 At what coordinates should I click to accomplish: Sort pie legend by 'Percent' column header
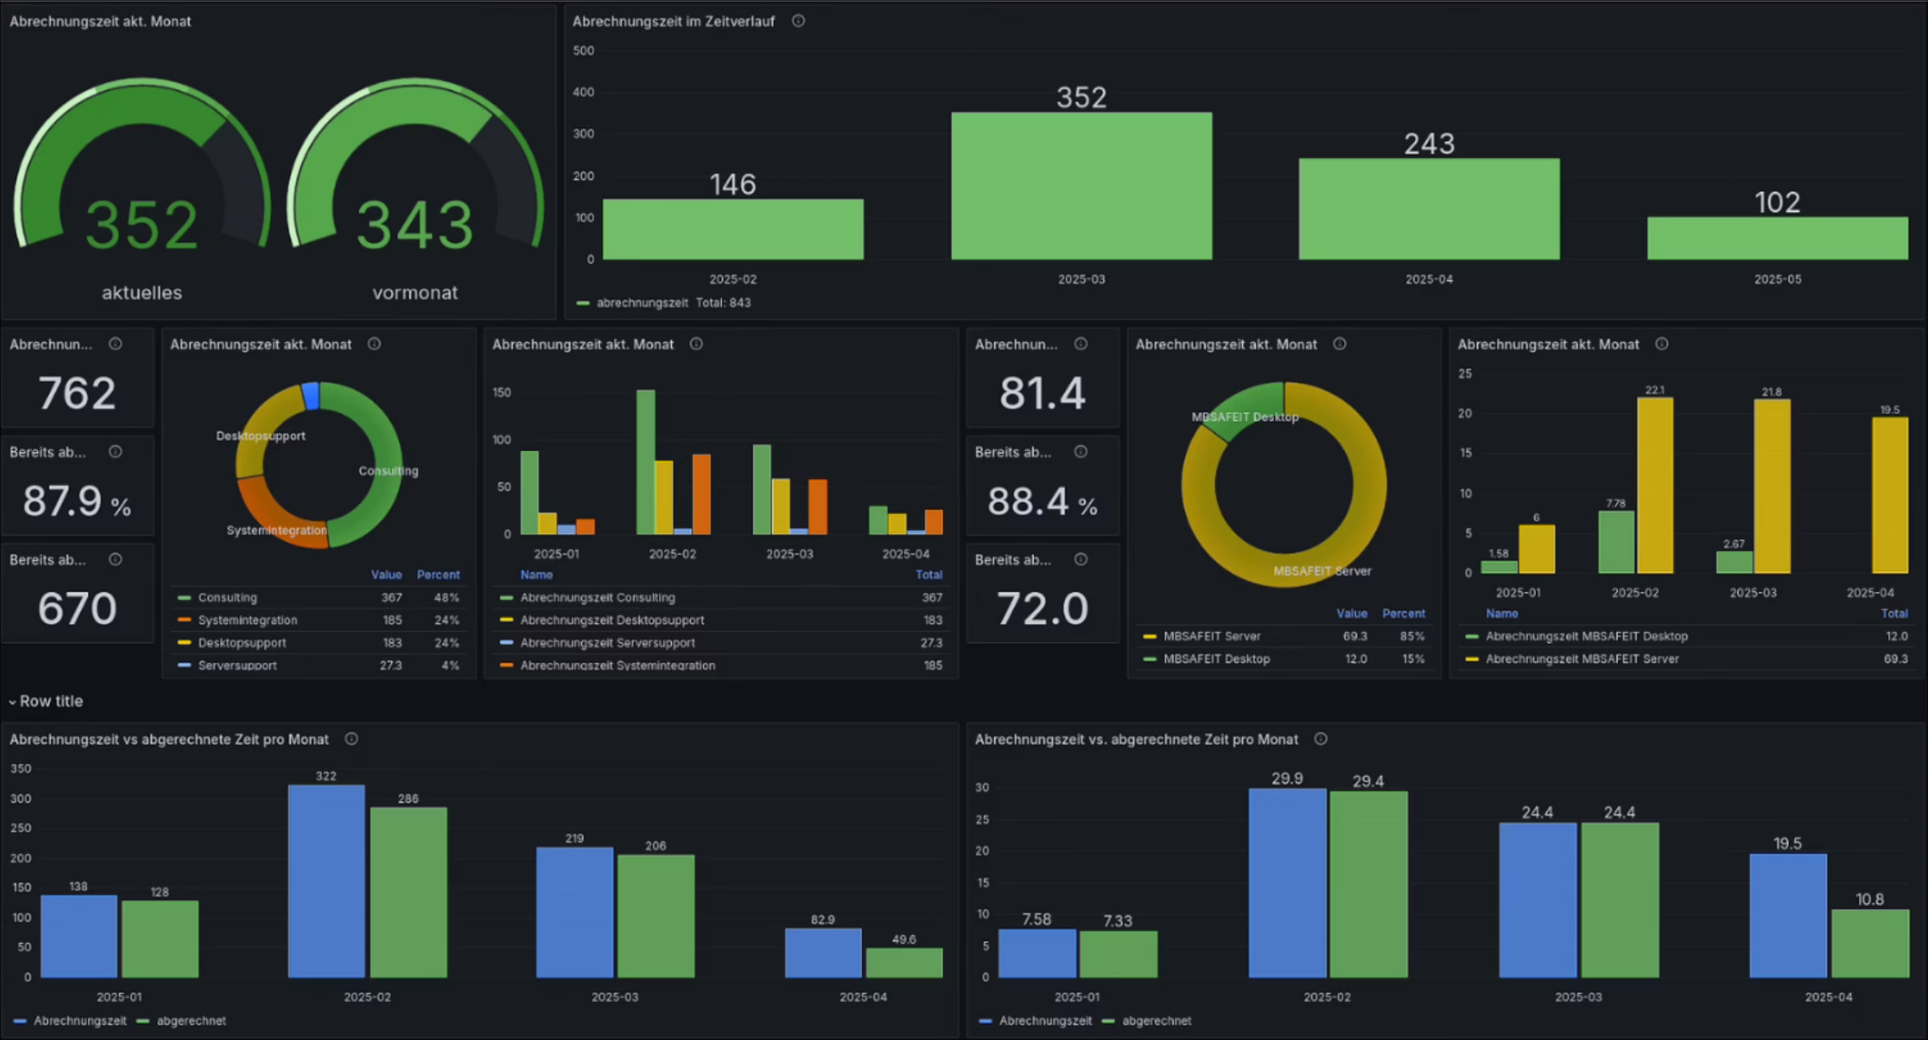click(x=438, y=574)
